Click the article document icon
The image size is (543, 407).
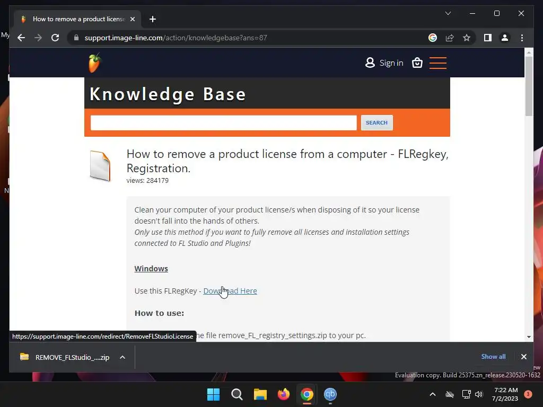point(100,166)
